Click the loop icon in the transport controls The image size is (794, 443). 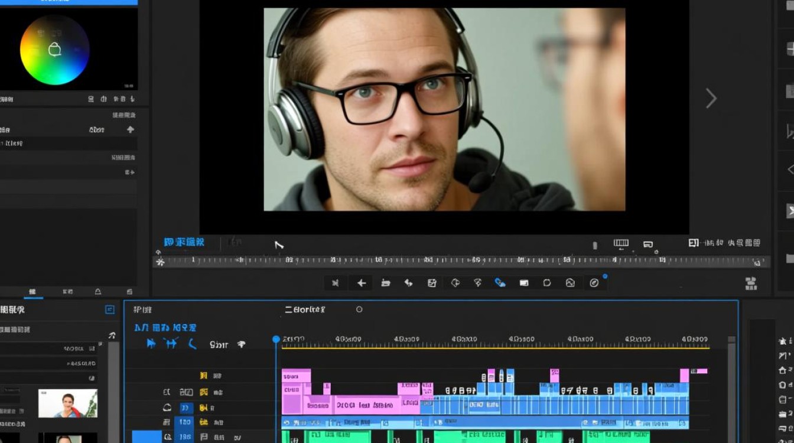pyautogui.click(x=547, y=283)
